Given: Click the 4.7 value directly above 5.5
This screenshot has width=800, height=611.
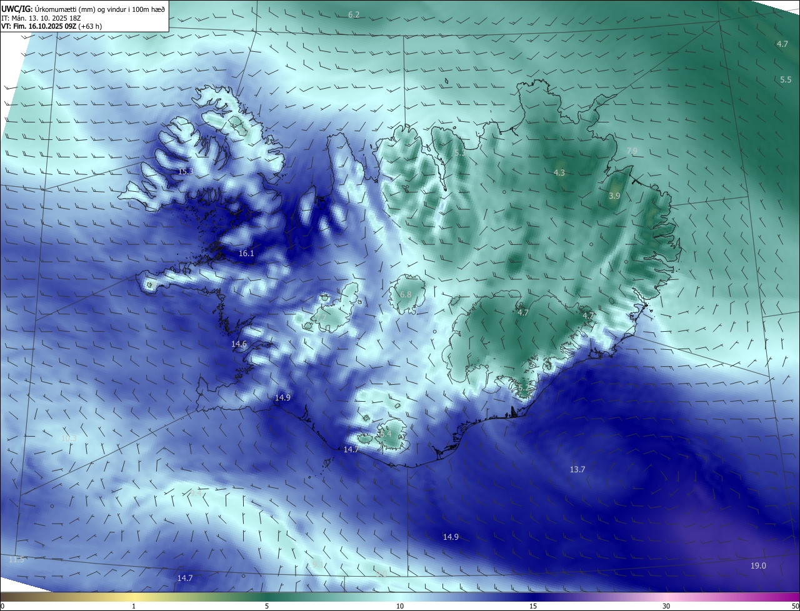Looking at the screenshot, I should pyautogui.click(x=782, y=44).
